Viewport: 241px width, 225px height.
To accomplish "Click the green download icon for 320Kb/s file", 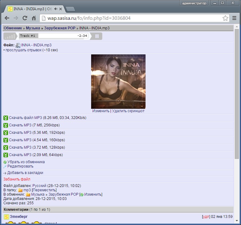I will point(6,118).
